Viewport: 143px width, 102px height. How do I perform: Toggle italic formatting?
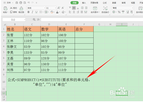click(32, 12)
